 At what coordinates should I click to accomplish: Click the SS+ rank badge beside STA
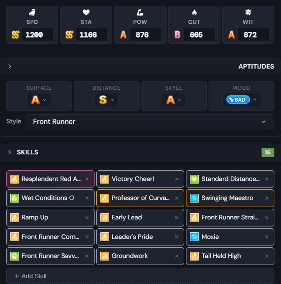[69, 35]
